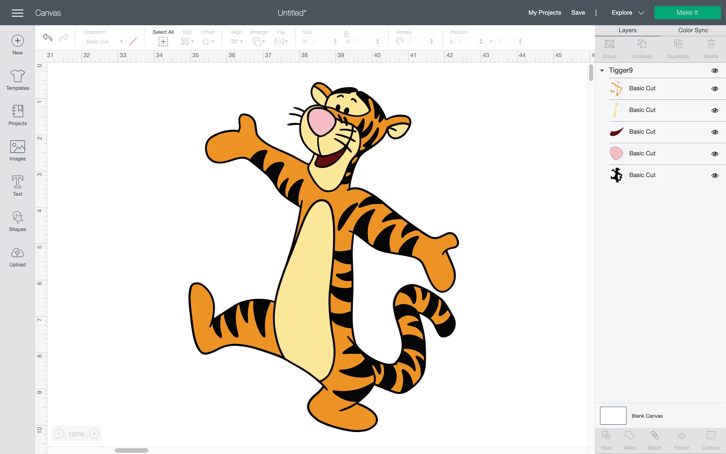Hide the dark red mouth Basic Cut layer
This screenshot has height=454, width=726.
click(x=715, y=132)
